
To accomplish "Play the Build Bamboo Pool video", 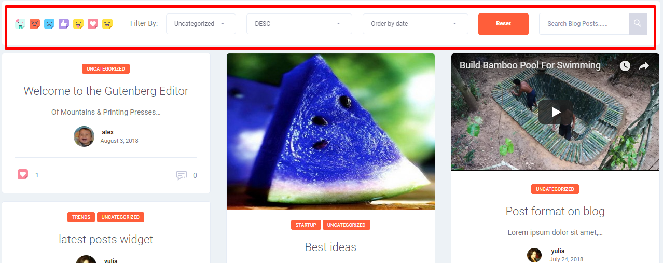I will point(556,112).
